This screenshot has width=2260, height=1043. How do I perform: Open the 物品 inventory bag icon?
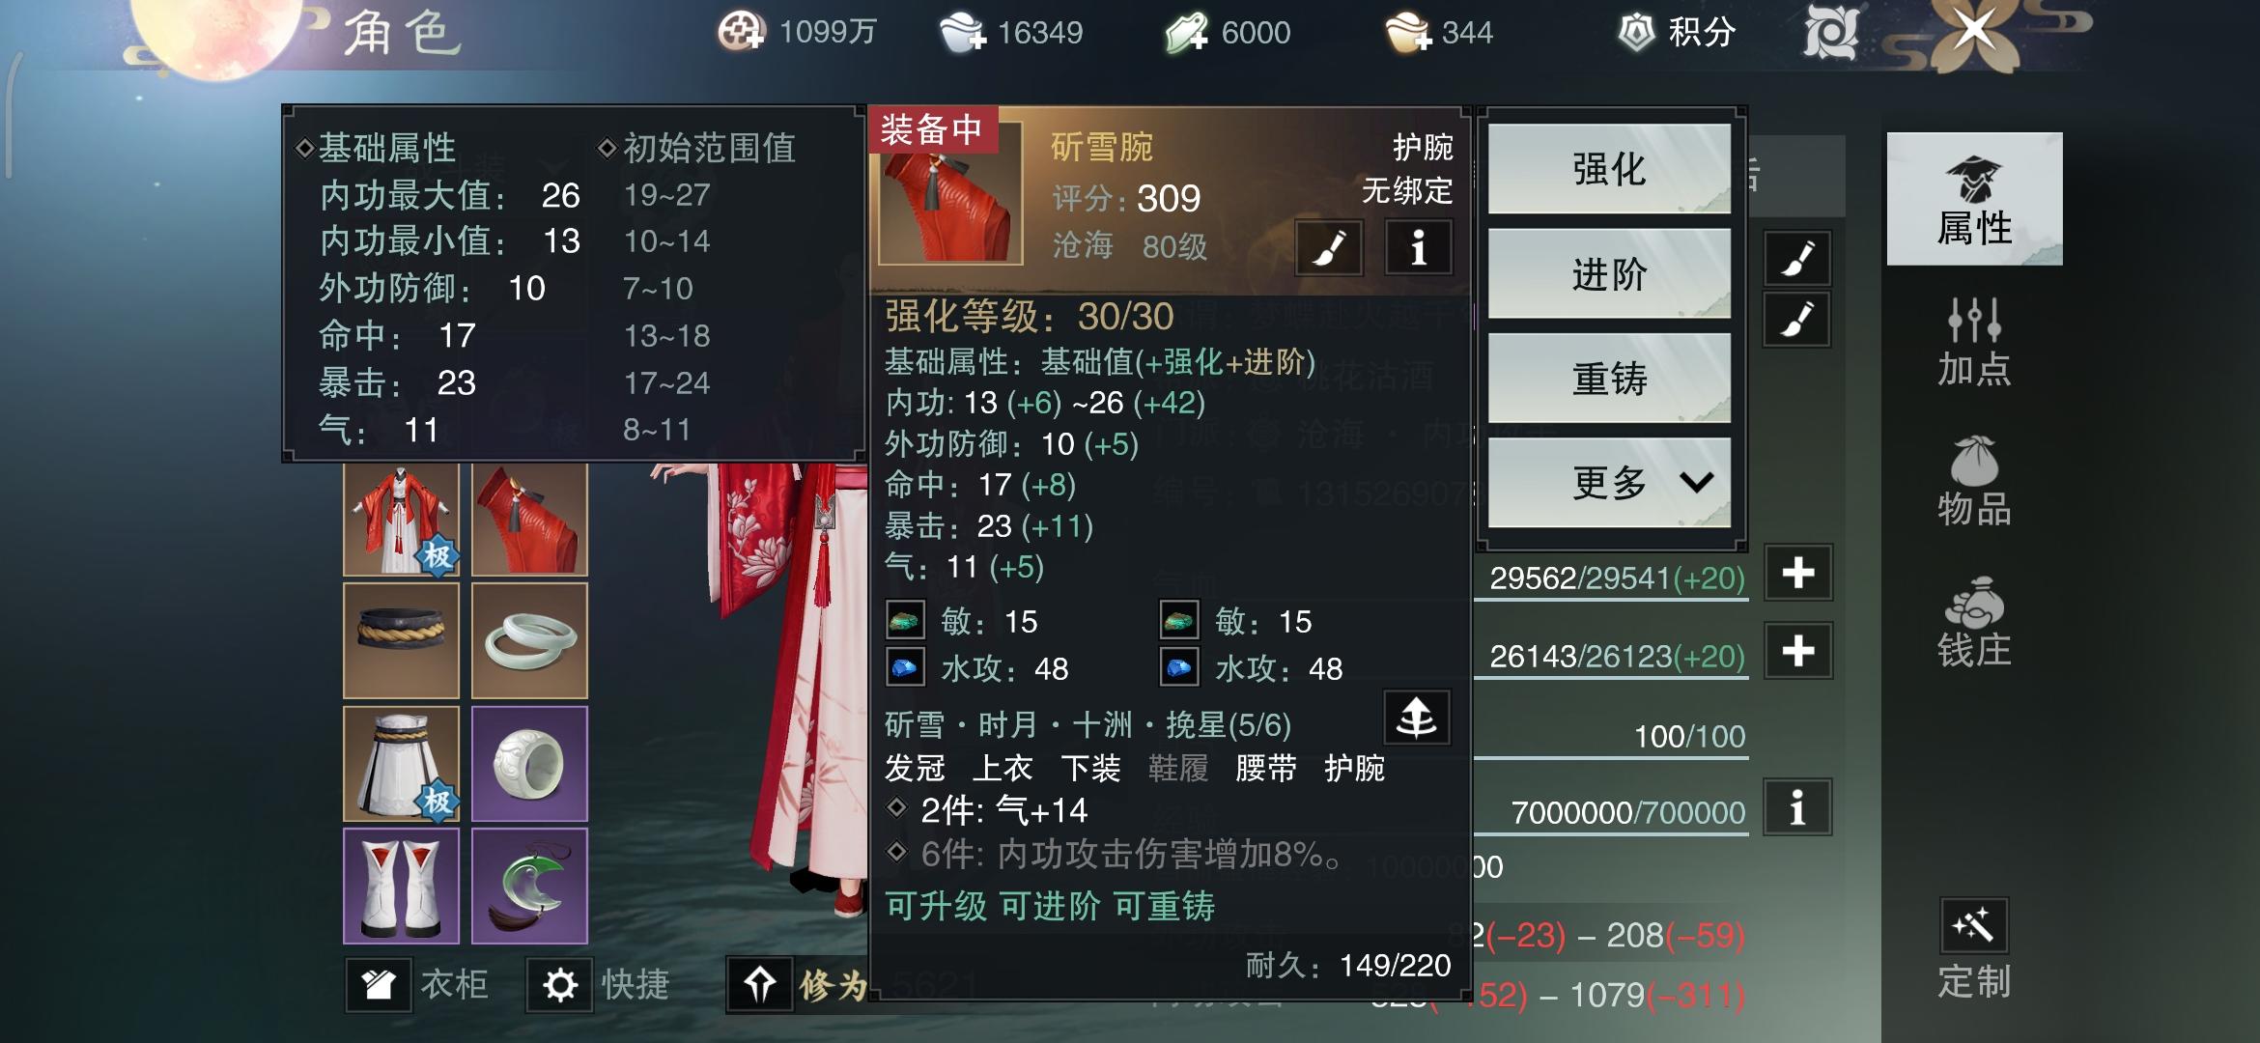tap(1974, 481)
